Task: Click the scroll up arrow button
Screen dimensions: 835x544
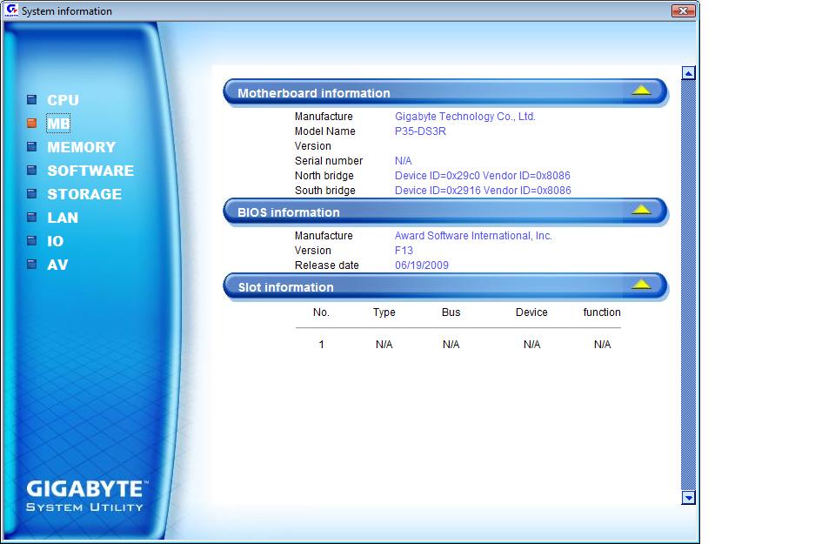Action: pyautogui.click(x=689, y=73)
